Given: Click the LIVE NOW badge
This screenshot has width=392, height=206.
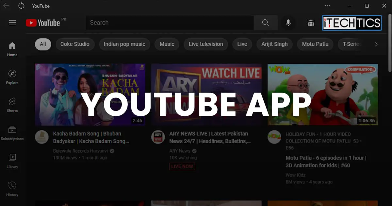Looking at the screenshot, I should [182, 166].
